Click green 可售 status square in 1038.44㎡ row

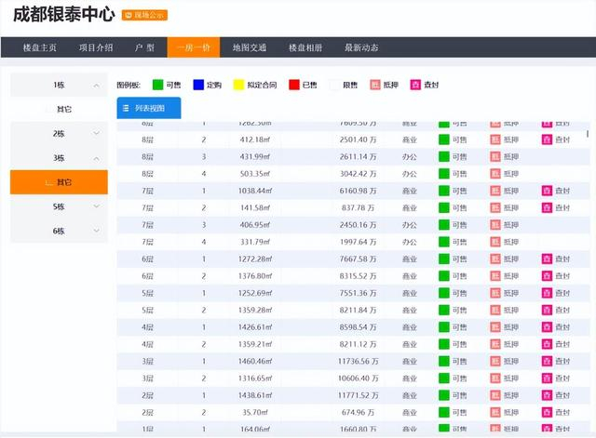(444, 191)
